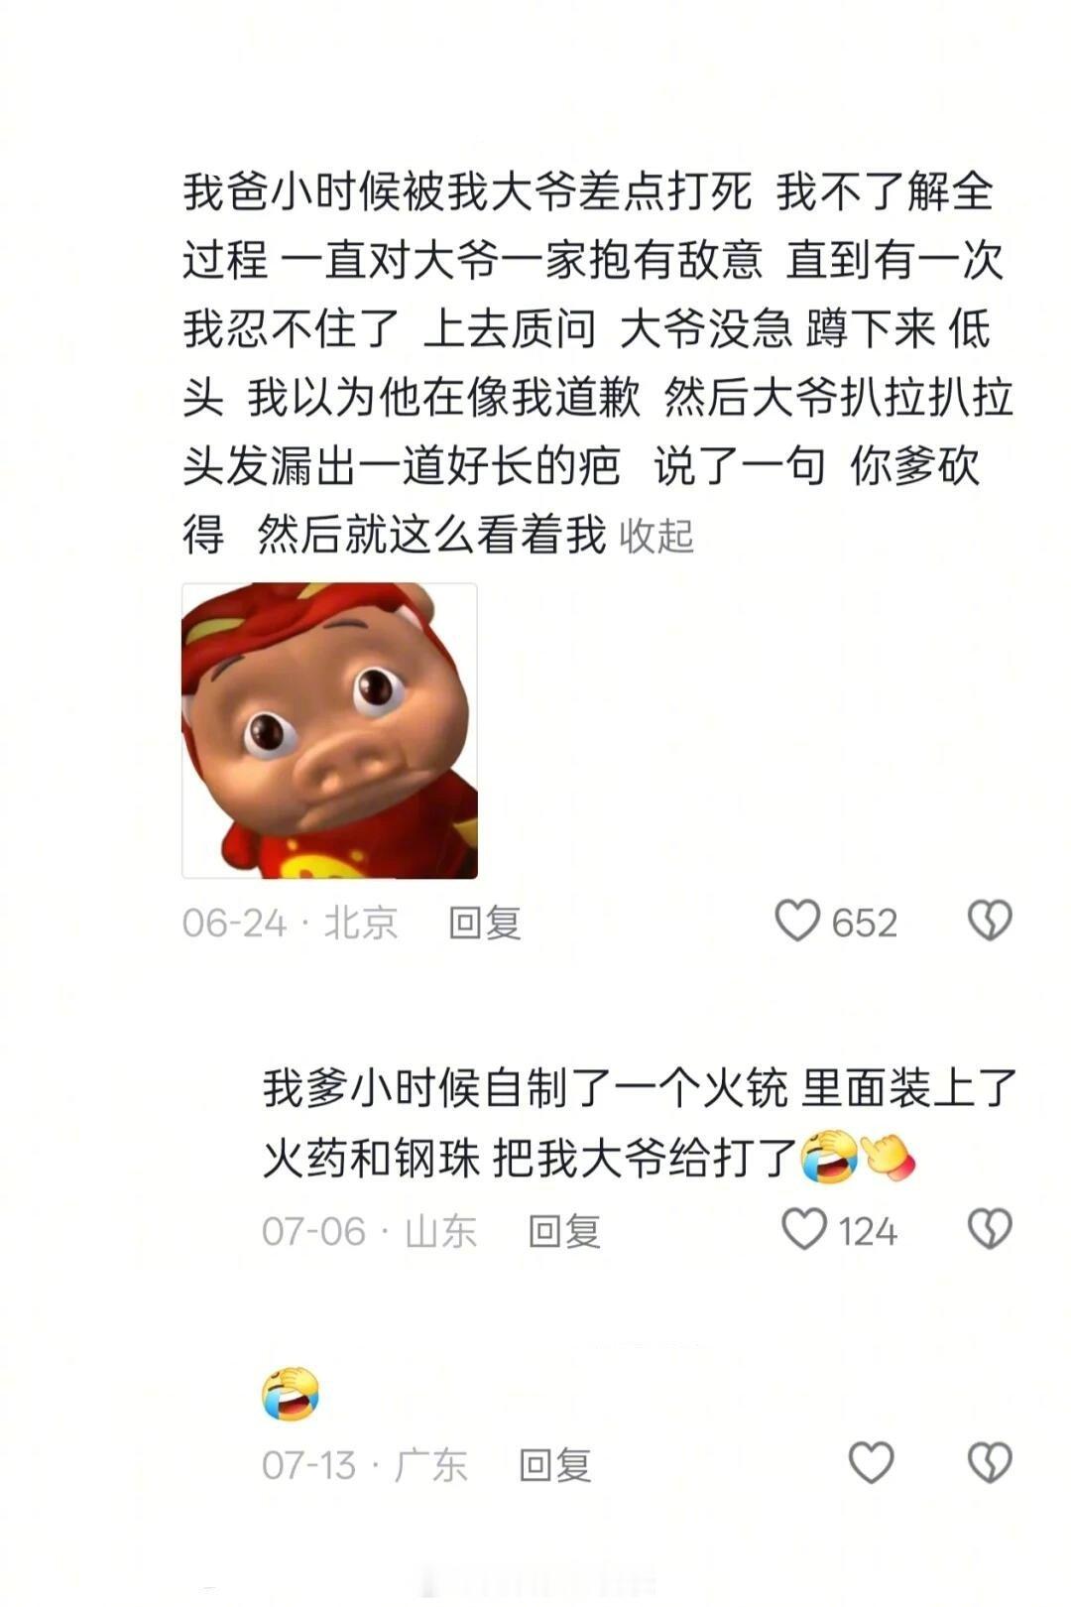Tap the laughing emoji in the Guangdong comment
Screen dimensions: 1071x1607
point(291,1394)
